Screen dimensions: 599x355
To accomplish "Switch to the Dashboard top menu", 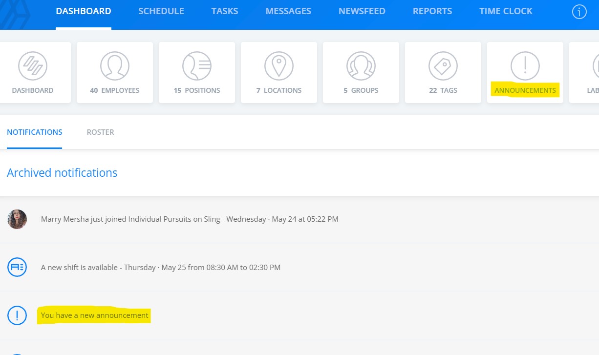I will pos(84,11).
